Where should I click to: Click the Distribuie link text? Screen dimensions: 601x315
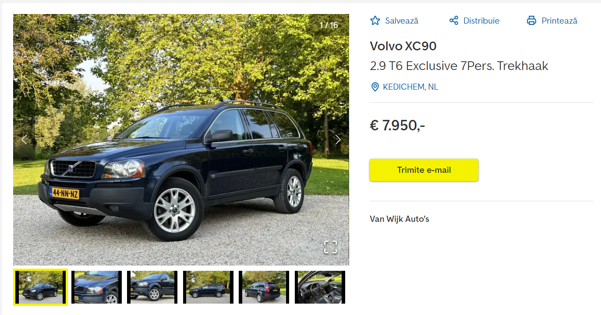(x=481, y=21)
